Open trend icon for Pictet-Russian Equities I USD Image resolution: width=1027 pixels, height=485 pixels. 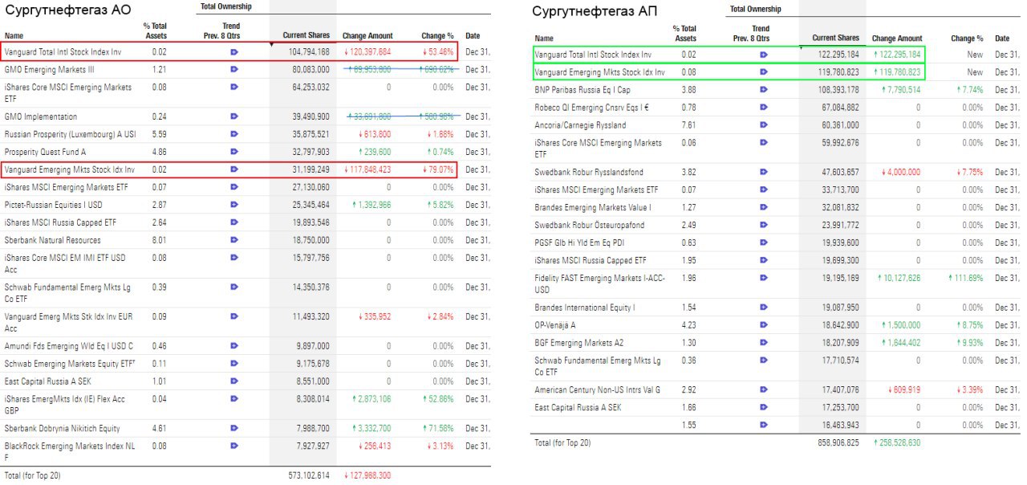234,205
